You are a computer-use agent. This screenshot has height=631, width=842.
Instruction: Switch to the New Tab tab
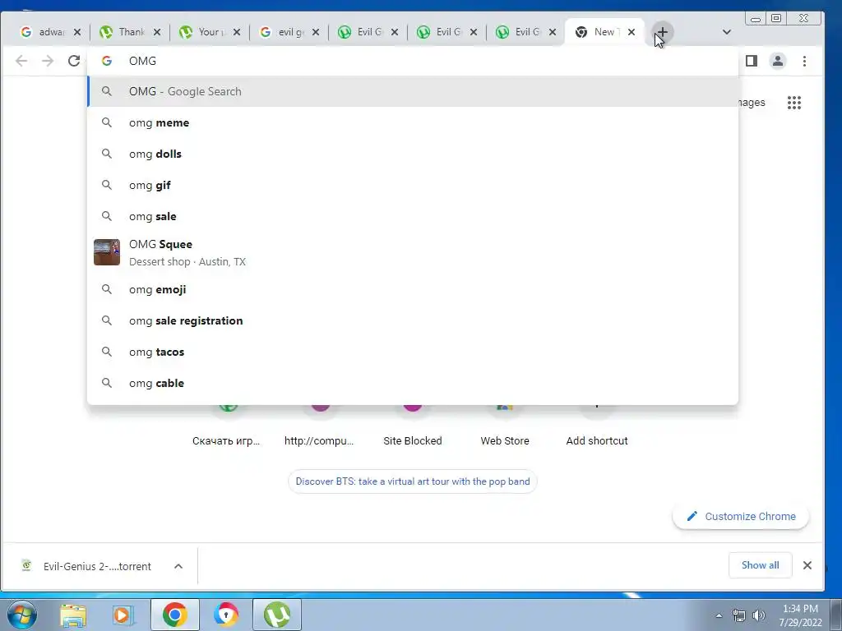(x=604, y=32)
